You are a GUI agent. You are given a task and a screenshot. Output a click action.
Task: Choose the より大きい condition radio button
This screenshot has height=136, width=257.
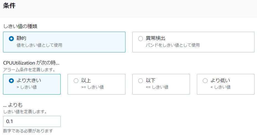tap(11, 81)
